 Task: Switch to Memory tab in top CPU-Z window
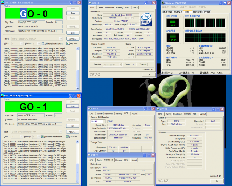(x=119, y=8)
